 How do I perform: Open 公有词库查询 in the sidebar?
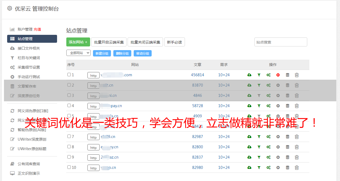[x=29, y=164]
